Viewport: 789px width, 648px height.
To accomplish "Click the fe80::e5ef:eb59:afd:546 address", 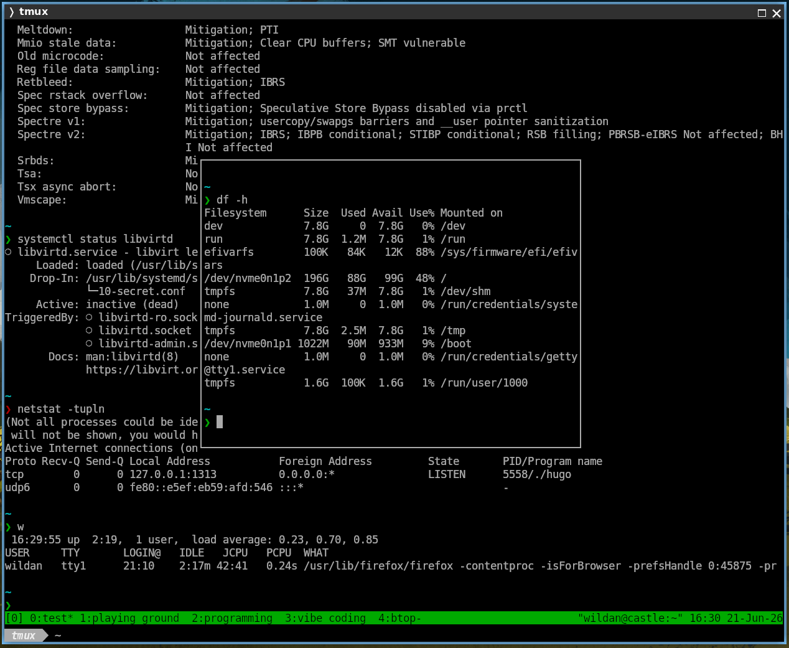I will 201,487.
